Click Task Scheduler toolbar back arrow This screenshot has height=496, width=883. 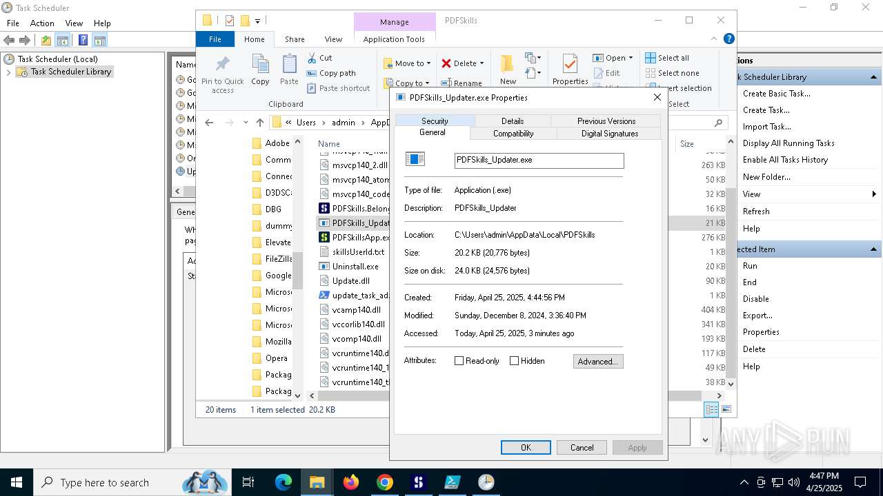point(9,41)
